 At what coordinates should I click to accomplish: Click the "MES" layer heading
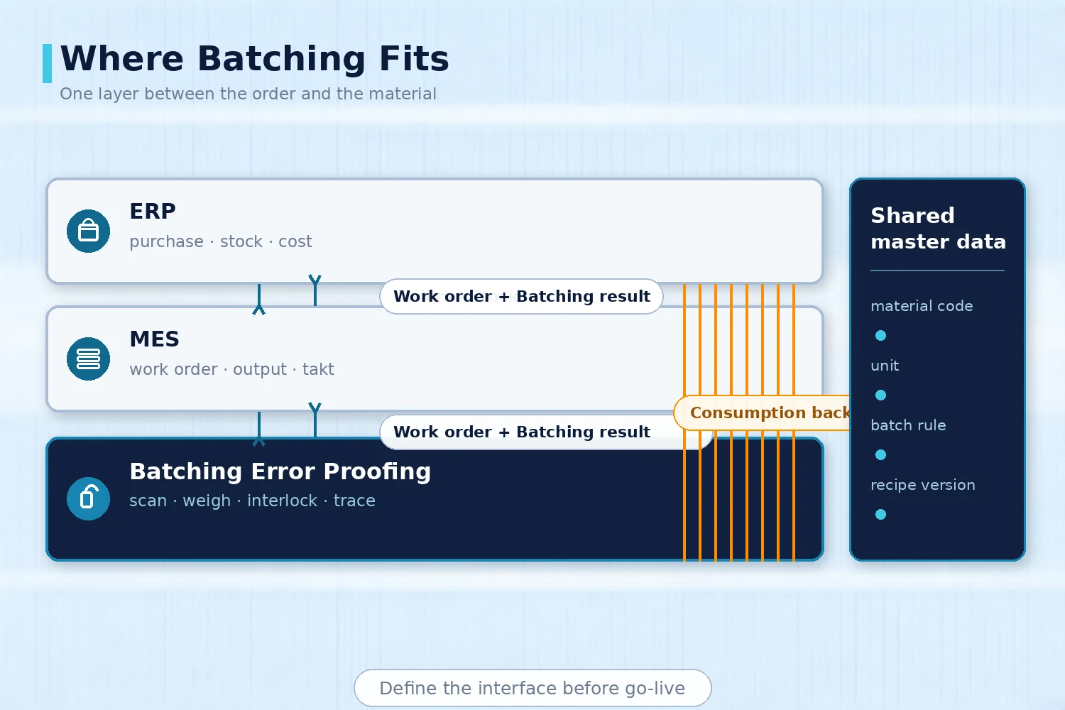[154, 339]
